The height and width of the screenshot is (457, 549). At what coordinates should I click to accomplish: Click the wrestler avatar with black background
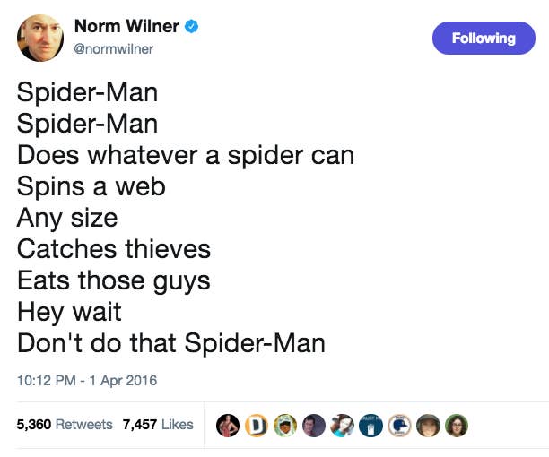tap(229, 425)
